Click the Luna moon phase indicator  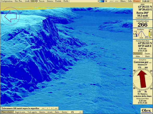coord(150,34)
